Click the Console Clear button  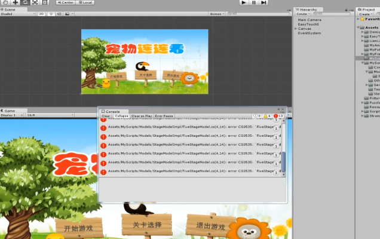coord(106,116)
